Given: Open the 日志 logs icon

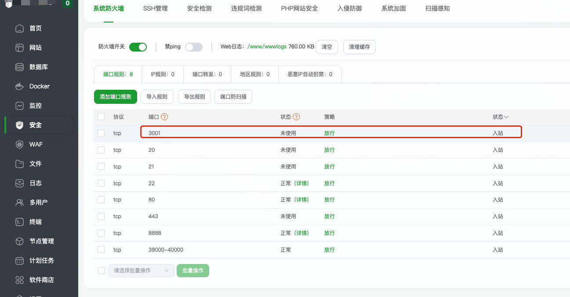Looking at the screenshot, I should click(19, 183).
